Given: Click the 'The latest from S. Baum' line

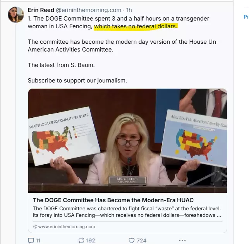Looking at the screenshot, I should [61, 65].
